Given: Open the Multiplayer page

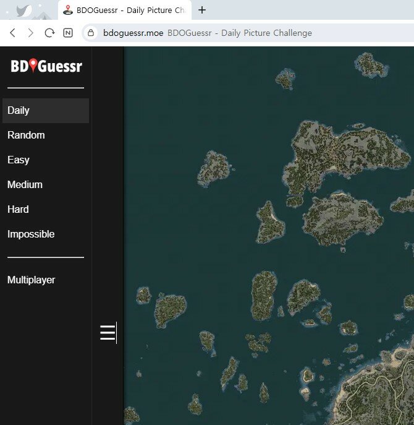Looking at the screenshot, I should point(46,280).
